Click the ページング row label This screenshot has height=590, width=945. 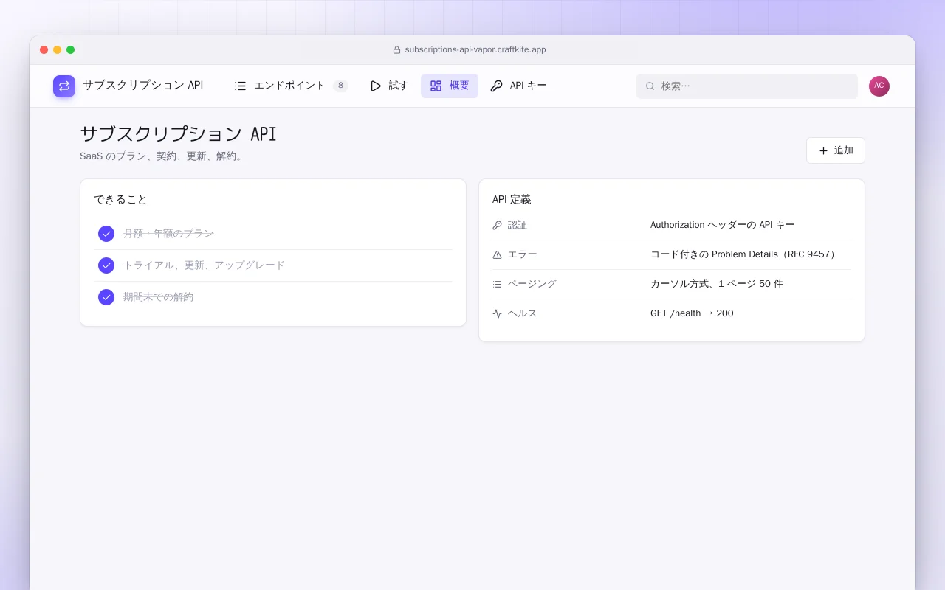click(532, 284)
